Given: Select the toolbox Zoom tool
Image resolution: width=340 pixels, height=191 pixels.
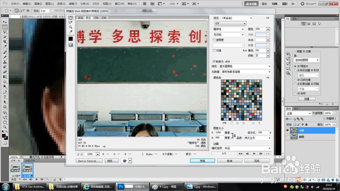Looking at the screenshot, I should 5,127.
